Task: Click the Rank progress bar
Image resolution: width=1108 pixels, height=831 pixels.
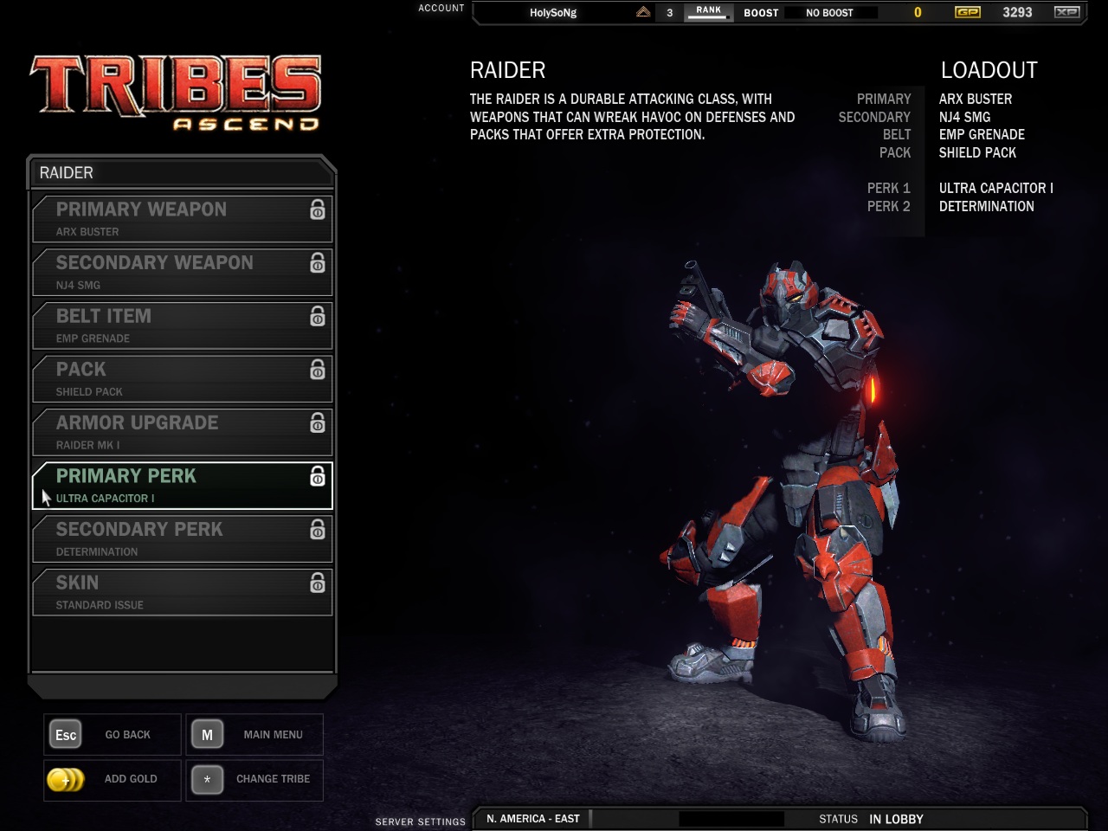Action: (708, 12)
